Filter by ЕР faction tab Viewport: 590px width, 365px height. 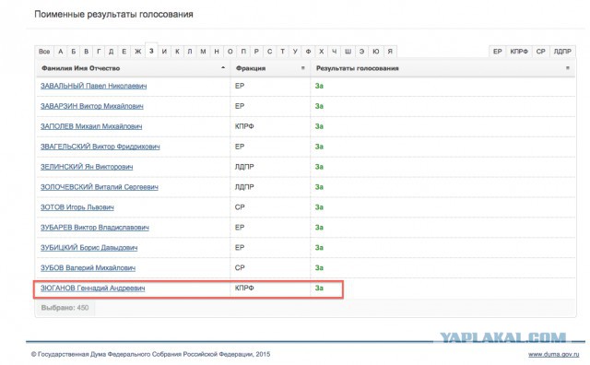[x=498, y=52]
